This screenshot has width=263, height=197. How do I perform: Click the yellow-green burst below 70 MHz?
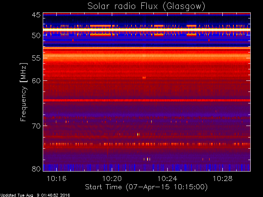point(138,134)
